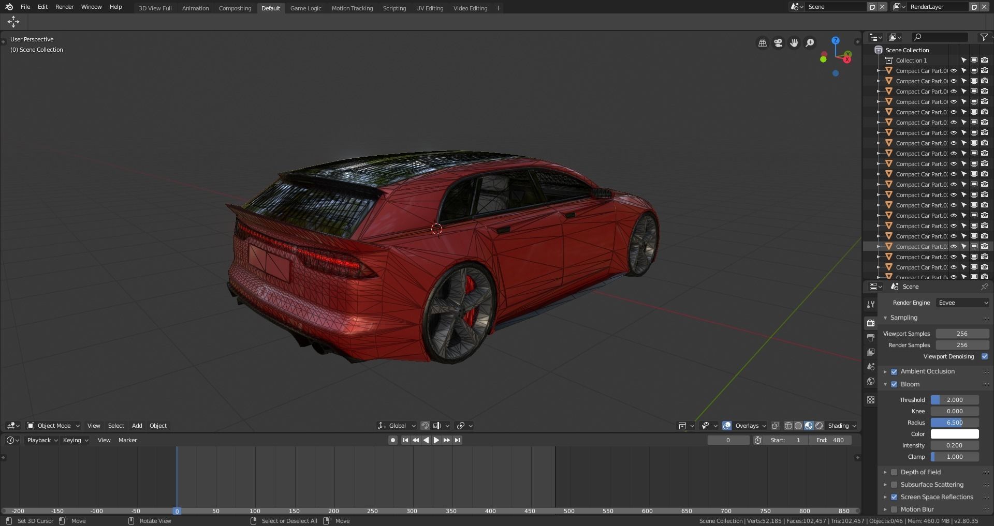Disable the Ambient Occlusion checkbox
The image size is (994, 526).
894,371
